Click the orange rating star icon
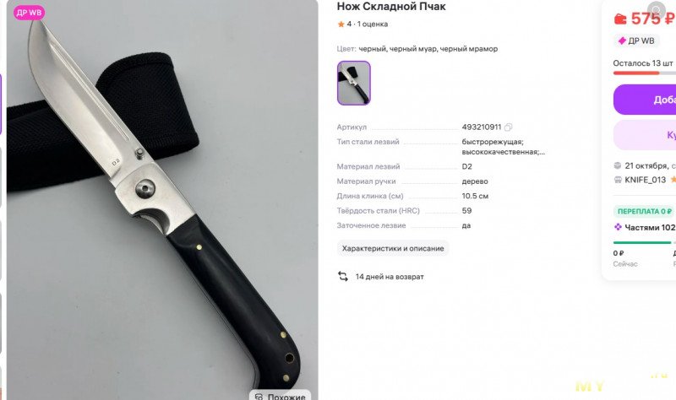Screen dimensions: 676x400 (x=341, y=24)
